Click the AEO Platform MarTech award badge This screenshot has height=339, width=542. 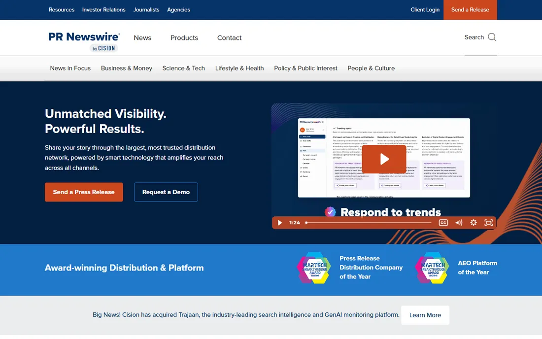(x=432, y=268)
